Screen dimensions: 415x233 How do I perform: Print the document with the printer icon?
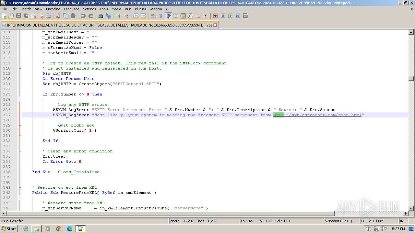click(x=48, y=16)
